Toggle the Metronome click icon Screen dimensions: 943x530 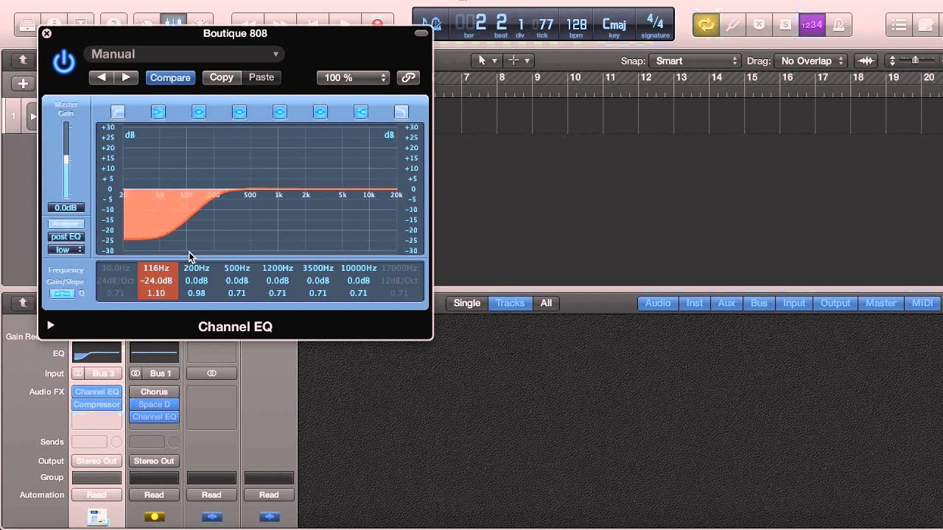[838, 25]
